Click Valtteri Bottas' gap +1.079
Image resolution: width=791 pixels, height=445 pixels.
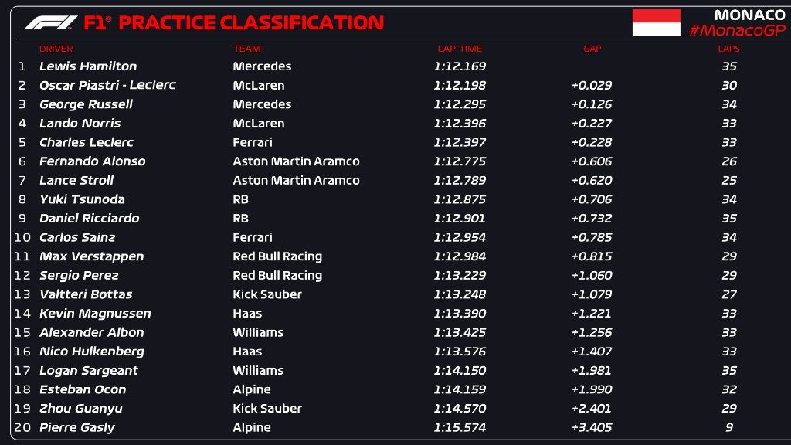coord(592,294)
